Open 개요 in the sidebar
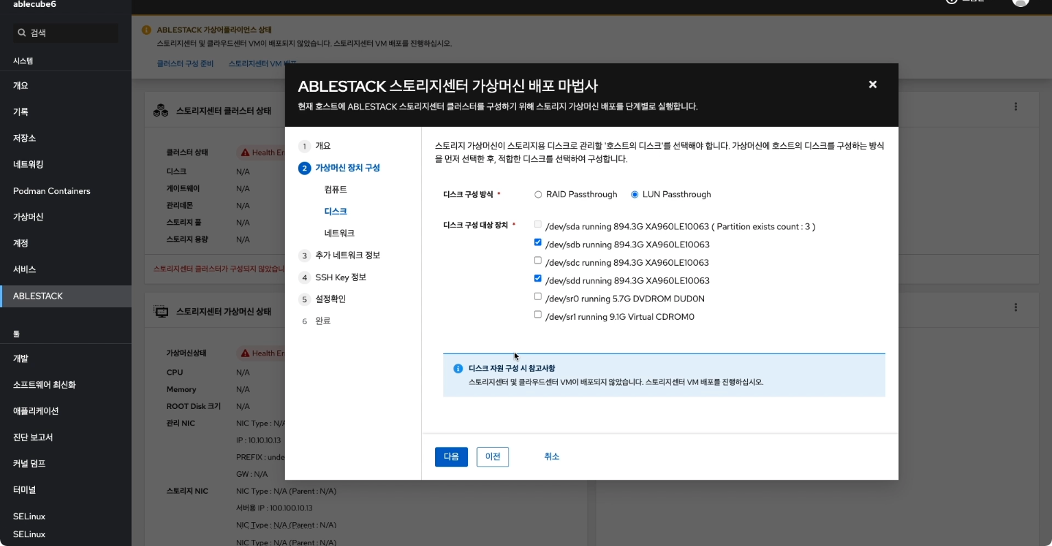Viewport: 1052px width, 546px height. (x=65, y=86)
